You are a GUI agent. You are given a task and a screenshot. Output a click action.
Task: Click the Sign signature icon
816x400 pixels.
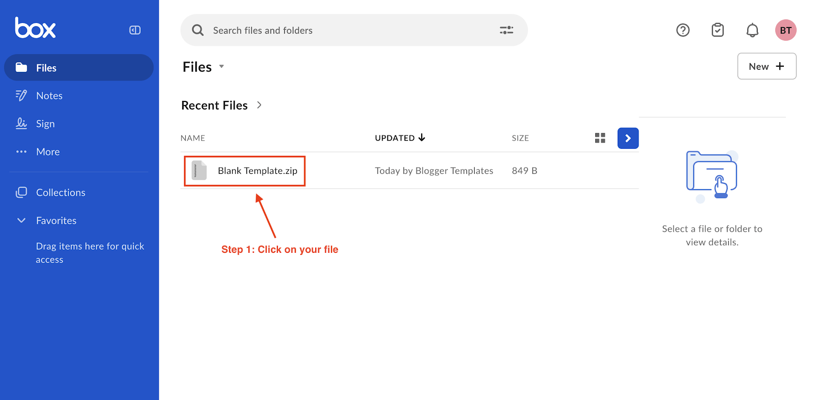pyautogui.click(x=21, y=123)
